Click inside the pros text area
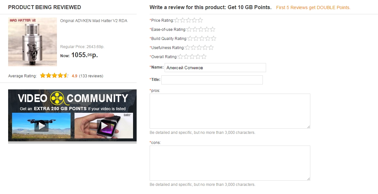 click(230, 111)
